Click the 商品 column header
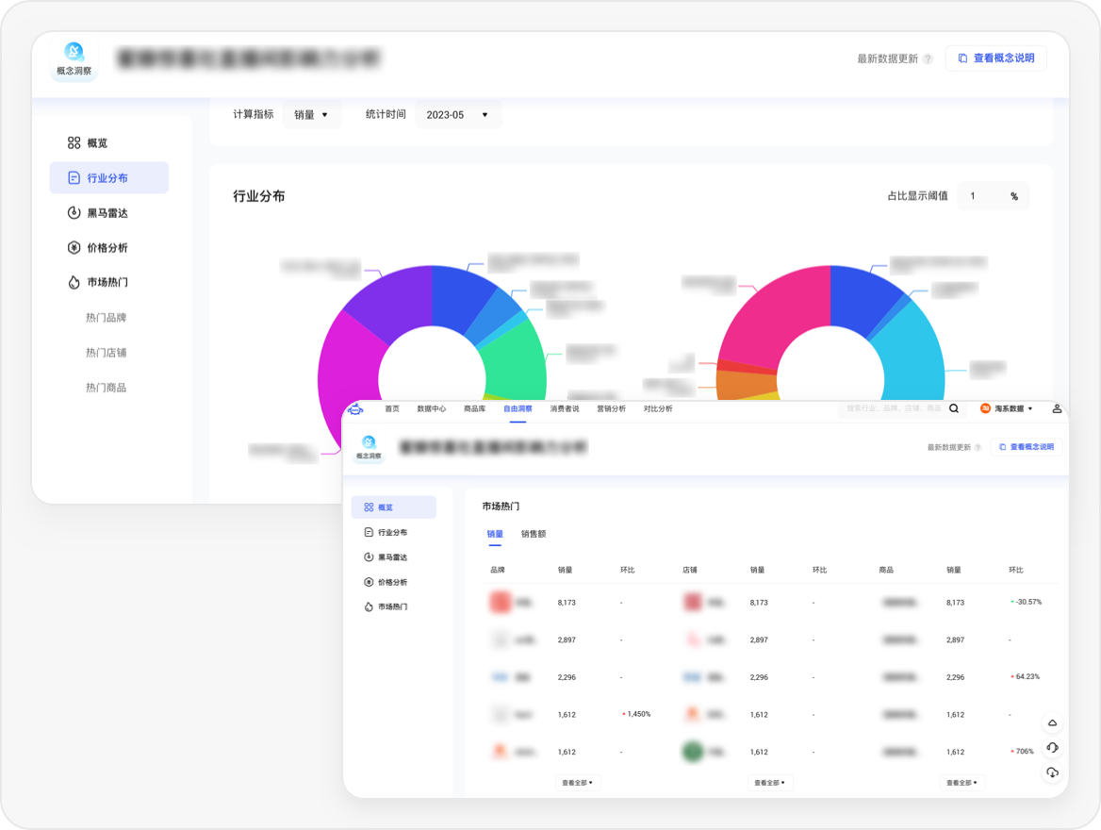1101x830 pixels. pos(886,570)
